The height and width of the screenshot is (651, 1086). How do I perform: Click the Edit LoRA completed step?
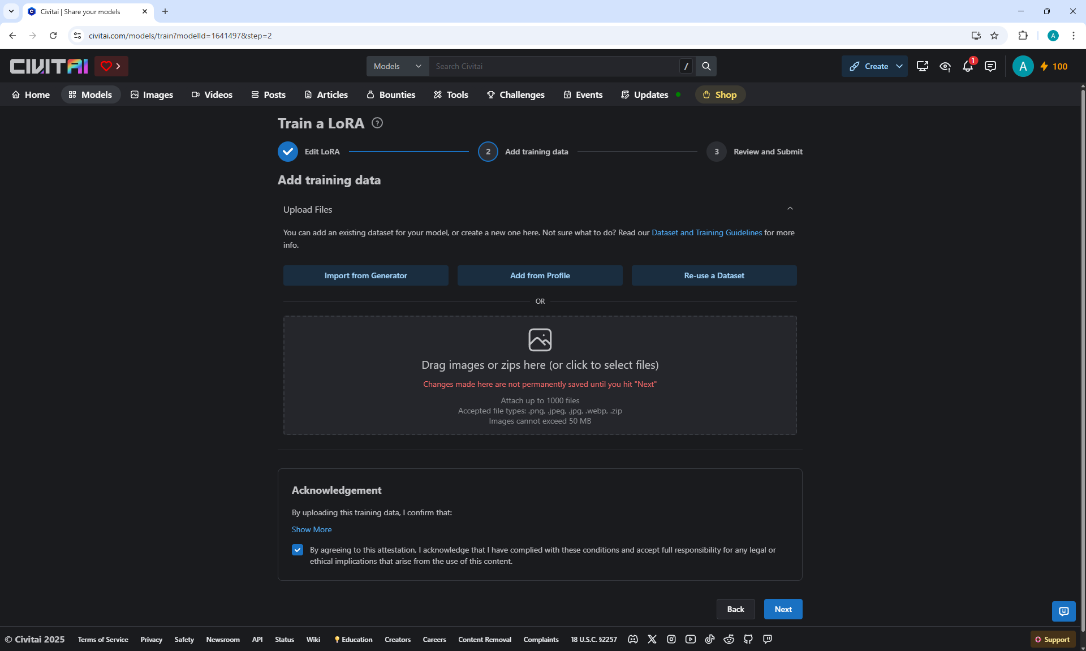[288, 152]
